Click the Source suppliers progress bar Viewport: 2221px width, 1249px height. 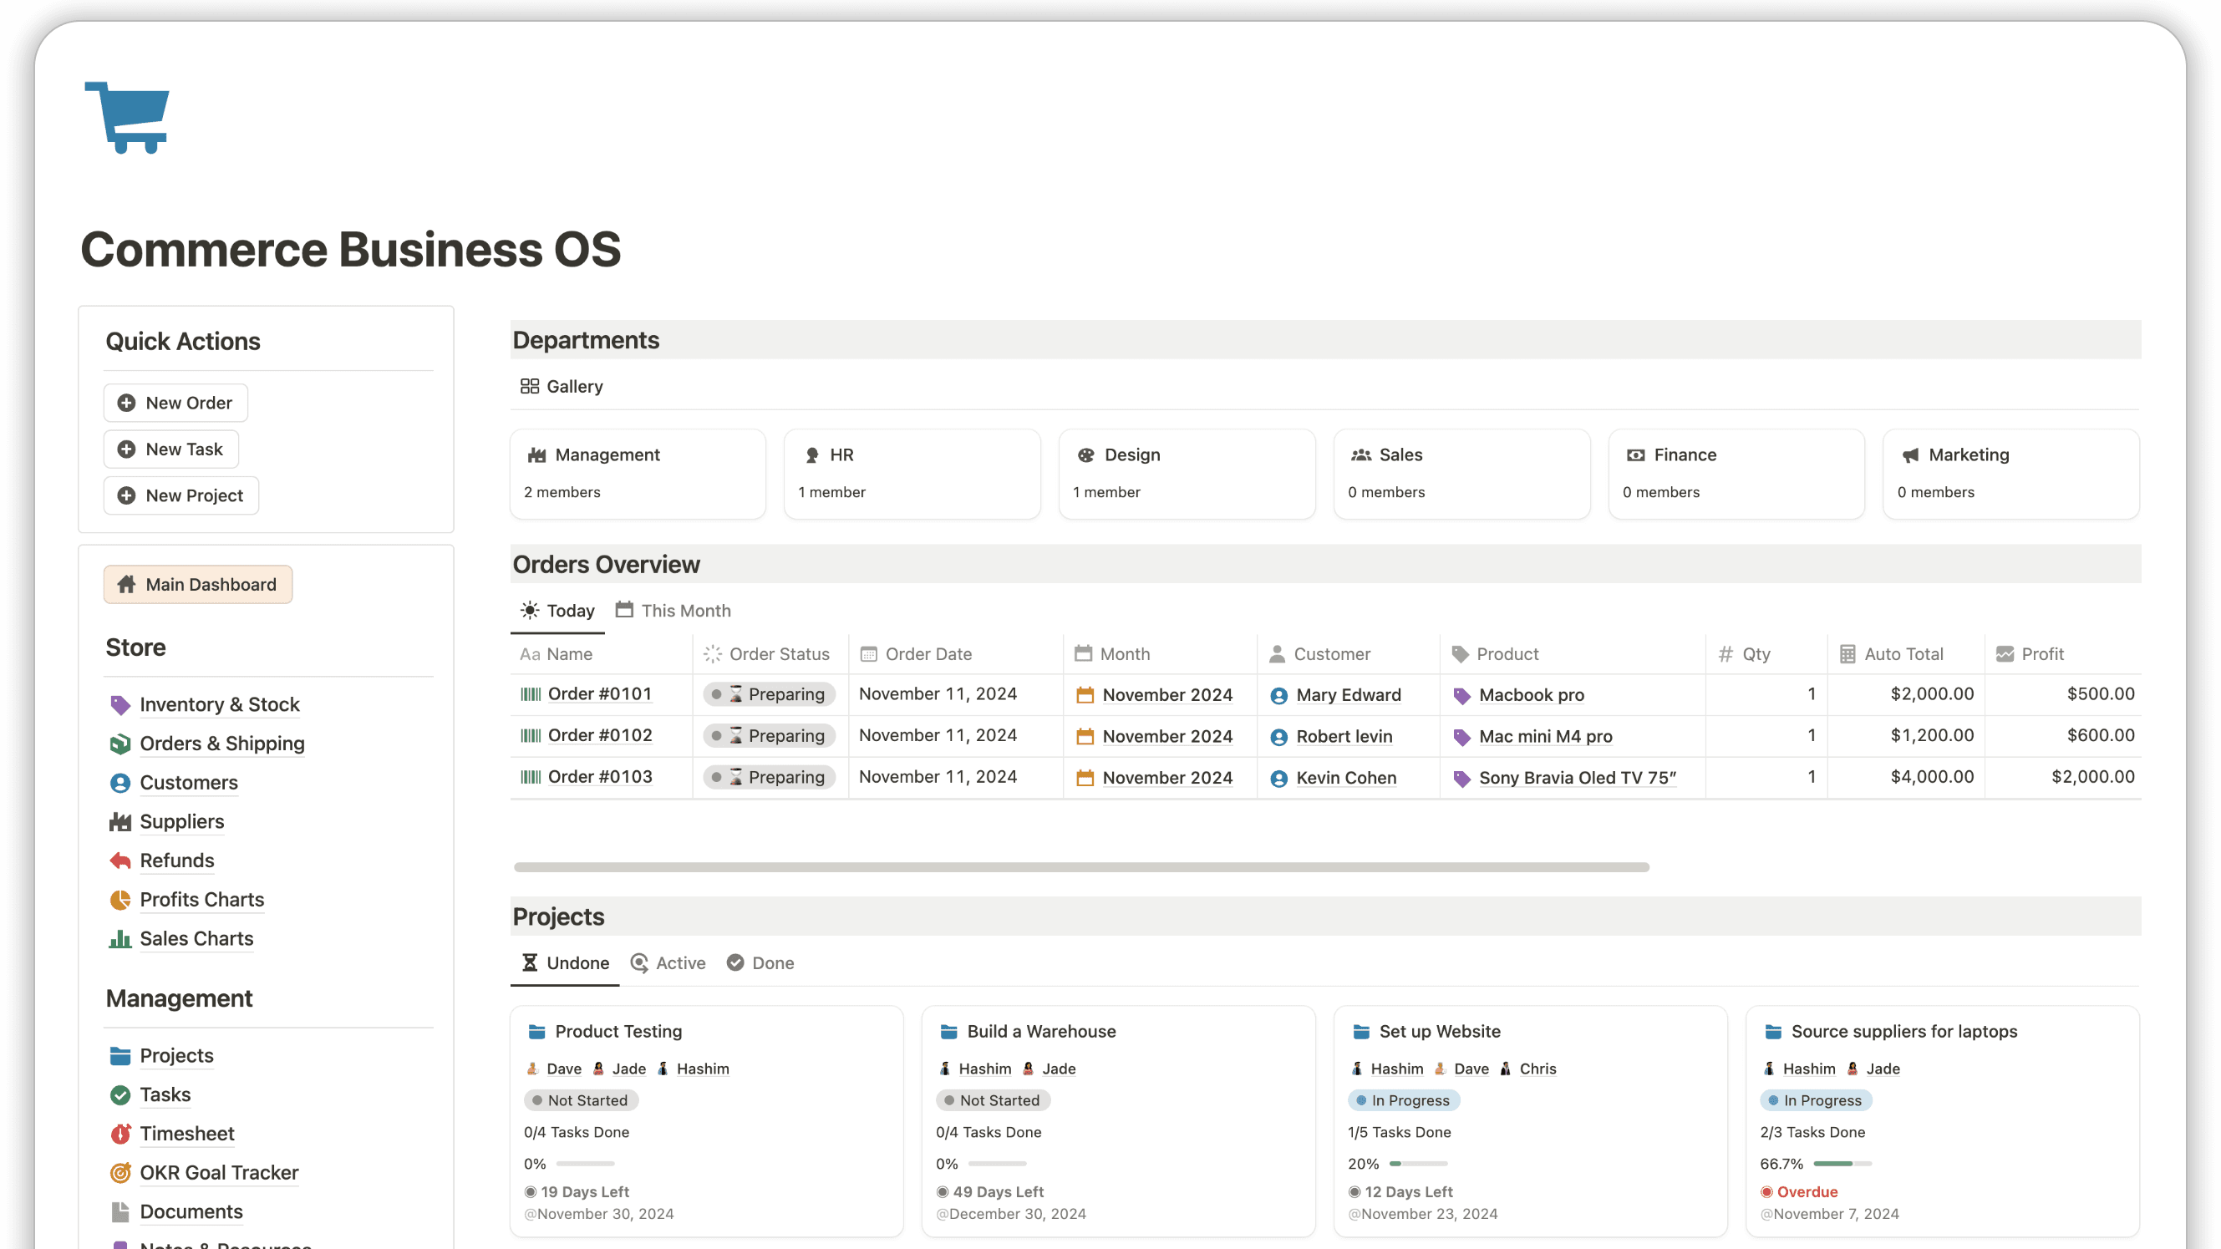tap(1842, 1164)
